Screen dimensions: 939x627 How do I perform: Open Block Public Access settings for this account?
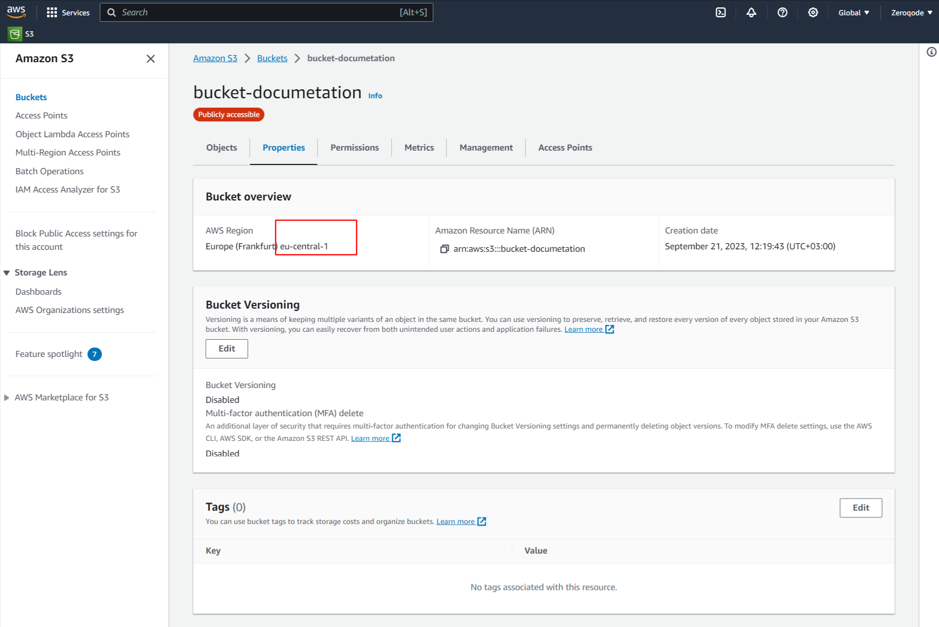pyautogui.click(x=77, y=240)
